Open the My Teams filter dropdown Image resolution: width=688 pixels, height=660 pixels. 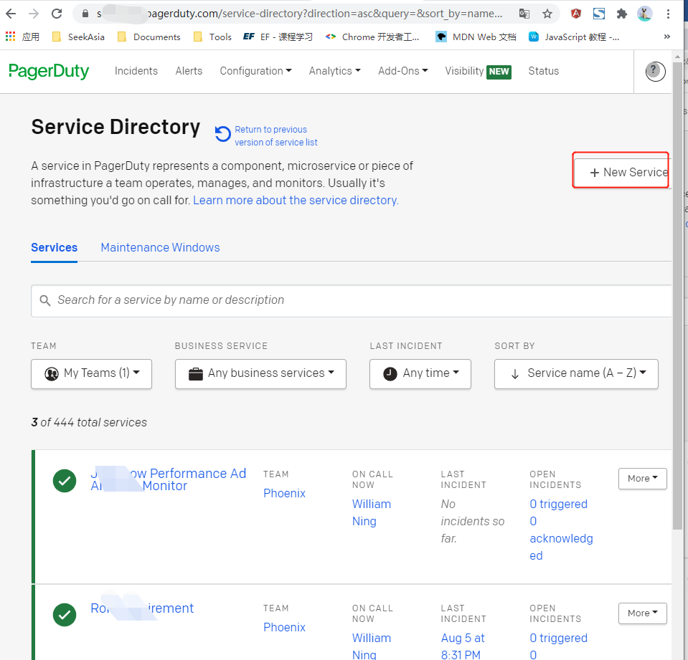[91, 373]
